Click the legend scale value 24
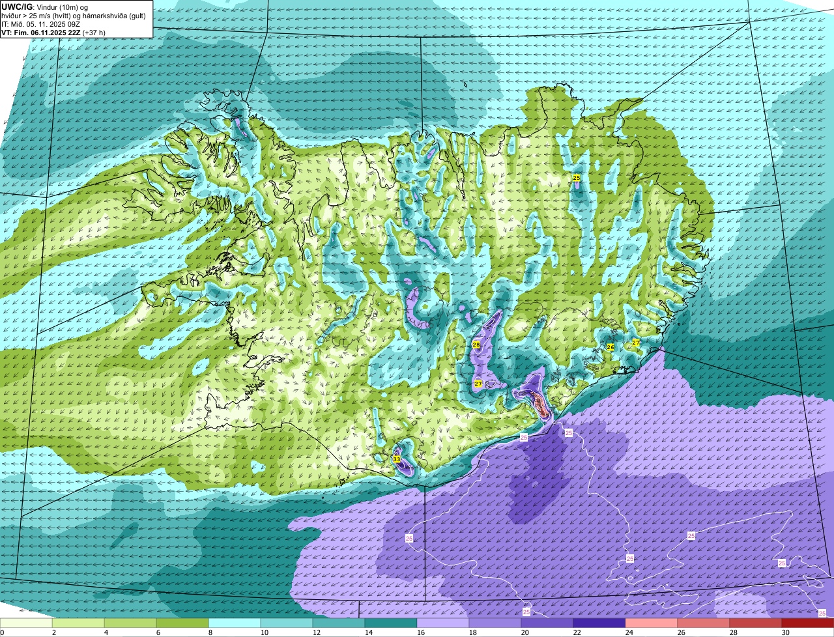This screenshot has height=637, width=834. (628, 632)
